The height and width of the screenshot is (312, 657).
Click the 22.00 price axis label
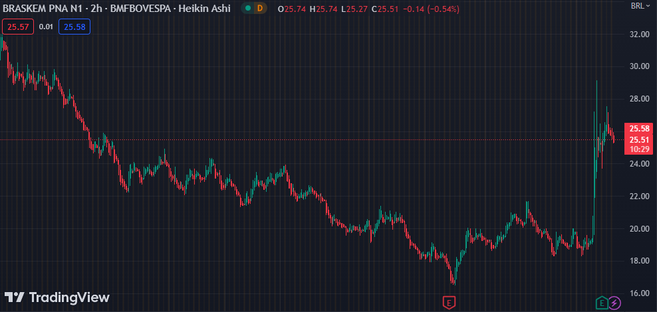(639, 196)
